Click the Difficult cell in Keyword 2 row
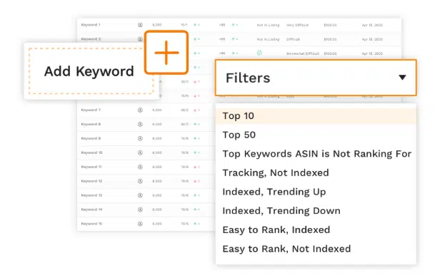Viewport: 445px width, 280px height. pos(293,39)
